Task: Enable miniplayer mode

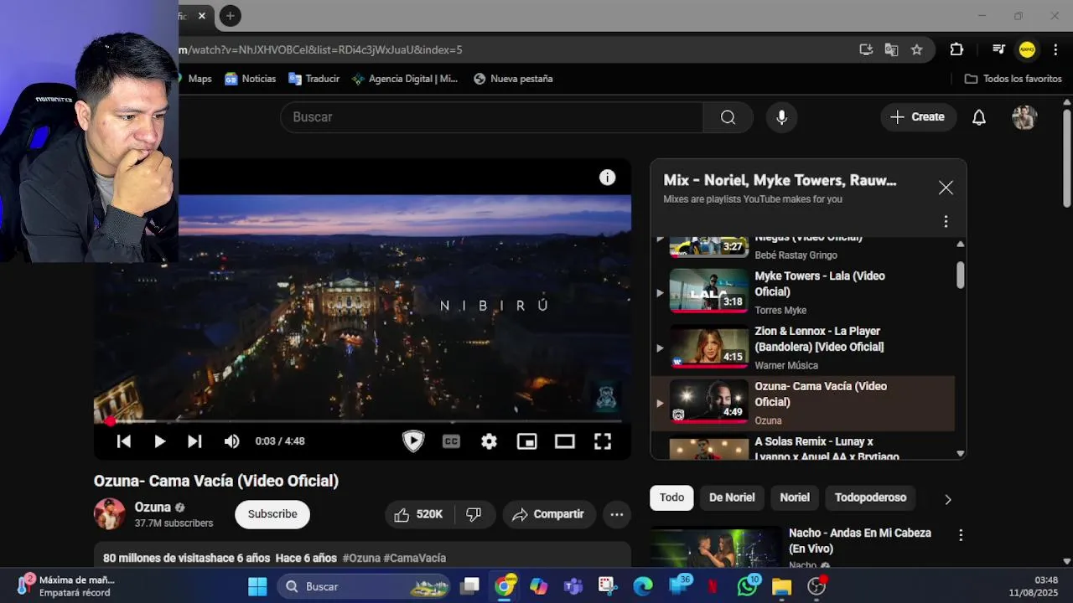Action: 526,441
